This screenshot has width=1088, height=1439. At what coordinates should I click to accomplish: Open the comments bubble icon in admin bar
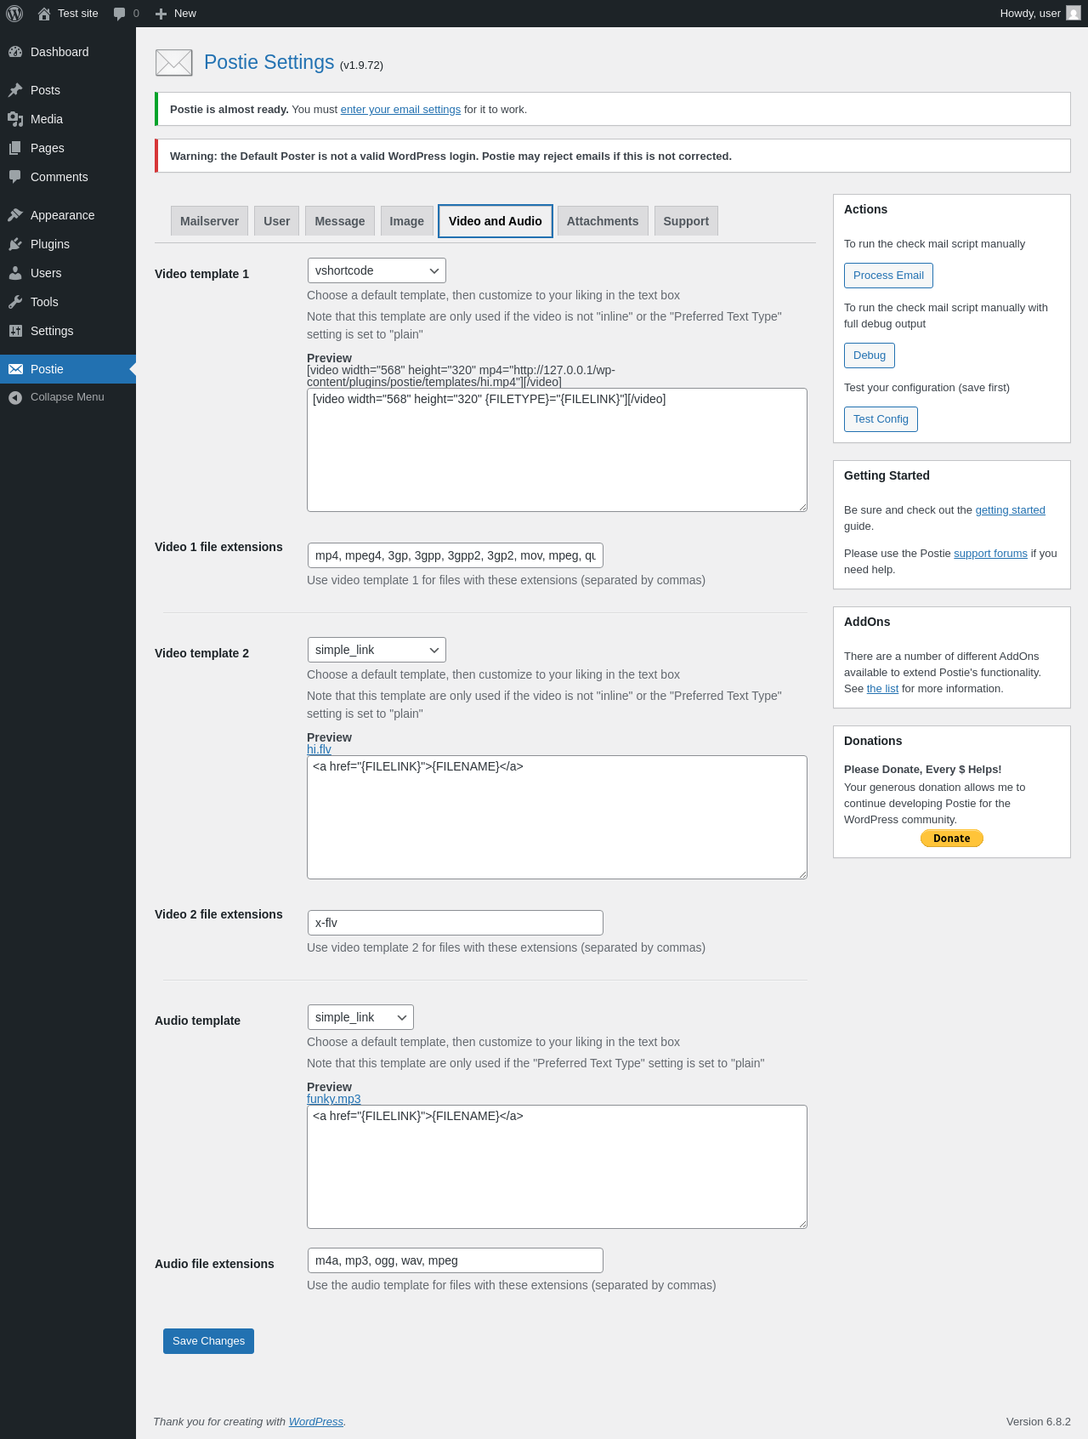click(x=119, y=14)
